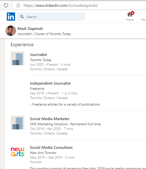Click the Toronto Today company logo

(x=18, y=58)
